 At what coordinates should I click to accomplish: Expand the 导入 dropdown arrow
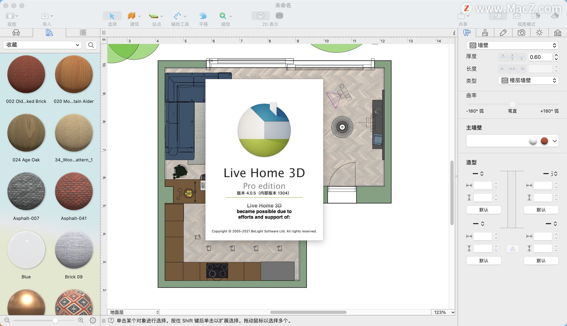click(52, 16)
